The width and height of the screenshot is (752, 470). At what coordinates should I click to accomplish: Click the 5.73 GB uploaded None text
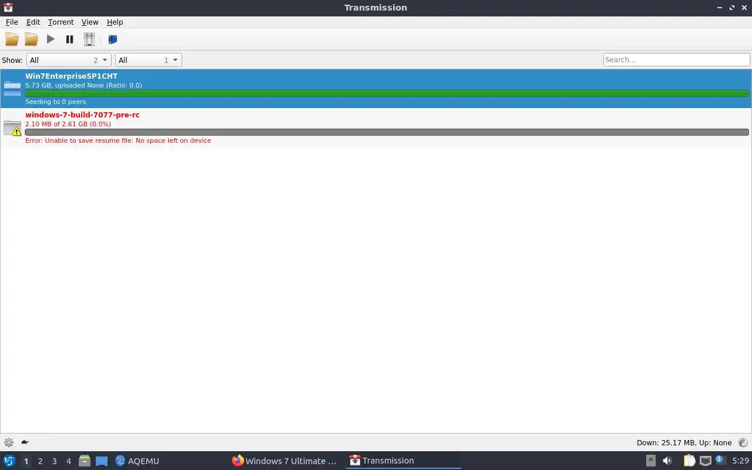(83, 85)
